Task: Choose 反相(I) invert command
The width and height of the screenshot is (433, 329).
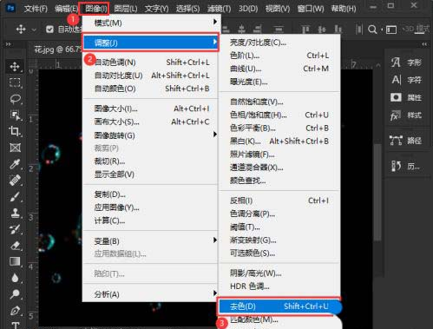Action: click(279, 201)
